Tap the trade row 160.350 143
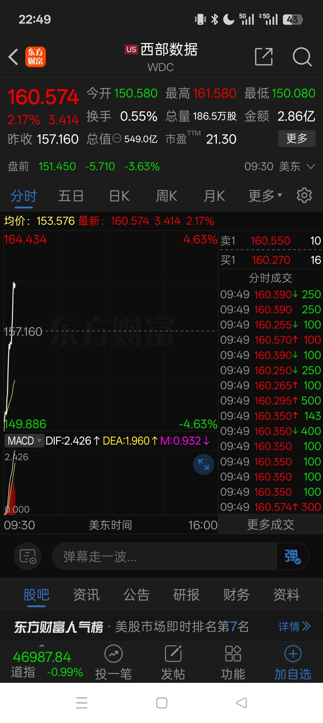The width and height of the screenshot is (323, 723). [271, 416]
